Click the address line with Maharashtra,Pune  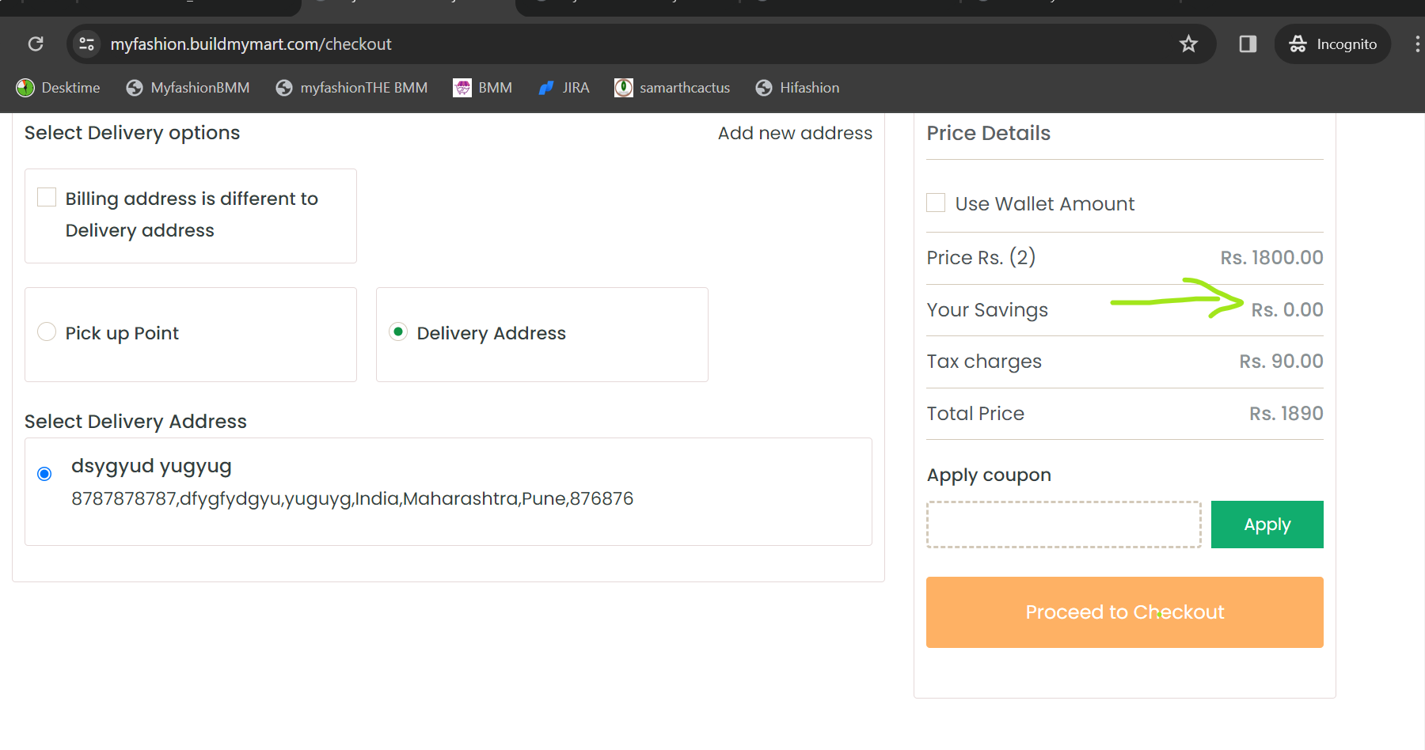tap(352, 499)
